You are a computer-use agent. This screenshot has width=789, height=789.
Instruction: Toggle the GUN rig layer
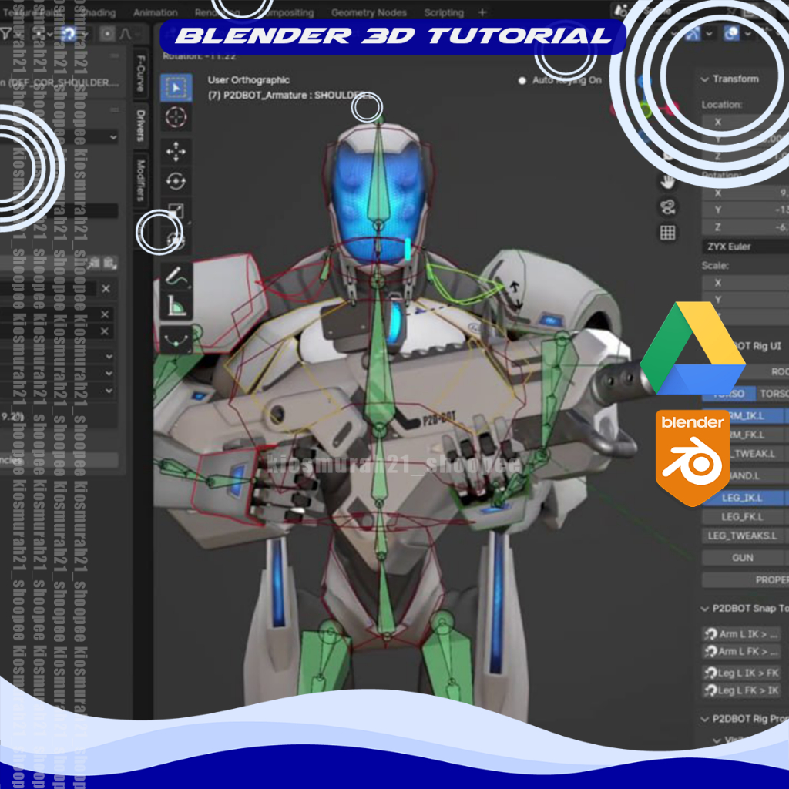(744, 558)
